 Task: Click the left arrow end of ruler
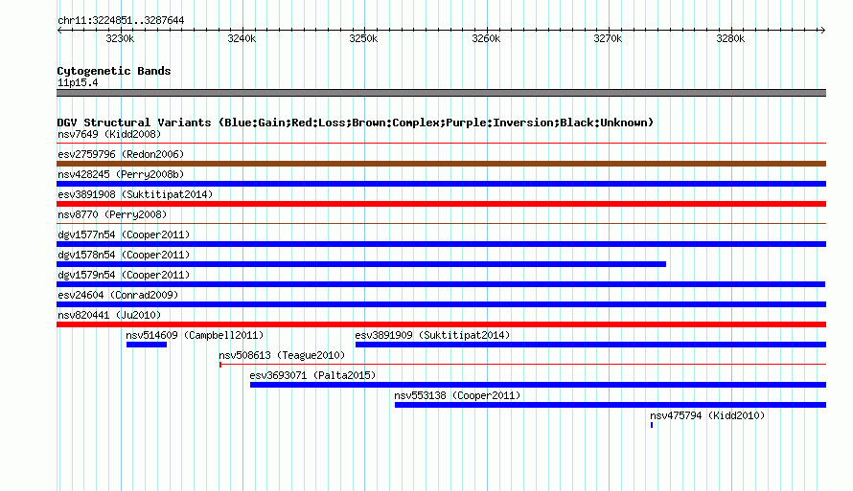(59, 30)
